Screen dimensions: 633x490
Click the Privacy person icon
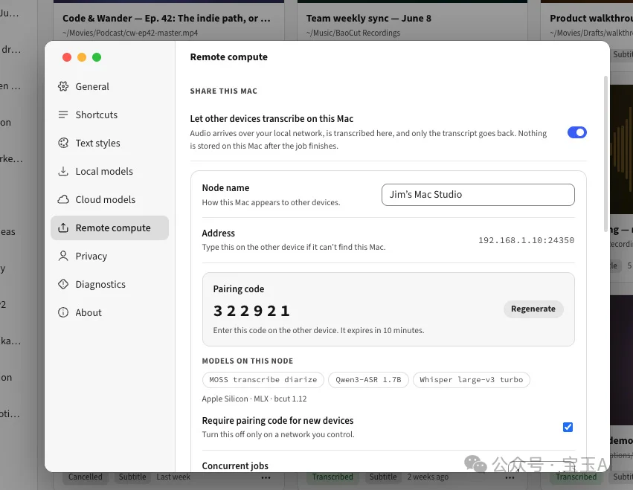point(63,256)
